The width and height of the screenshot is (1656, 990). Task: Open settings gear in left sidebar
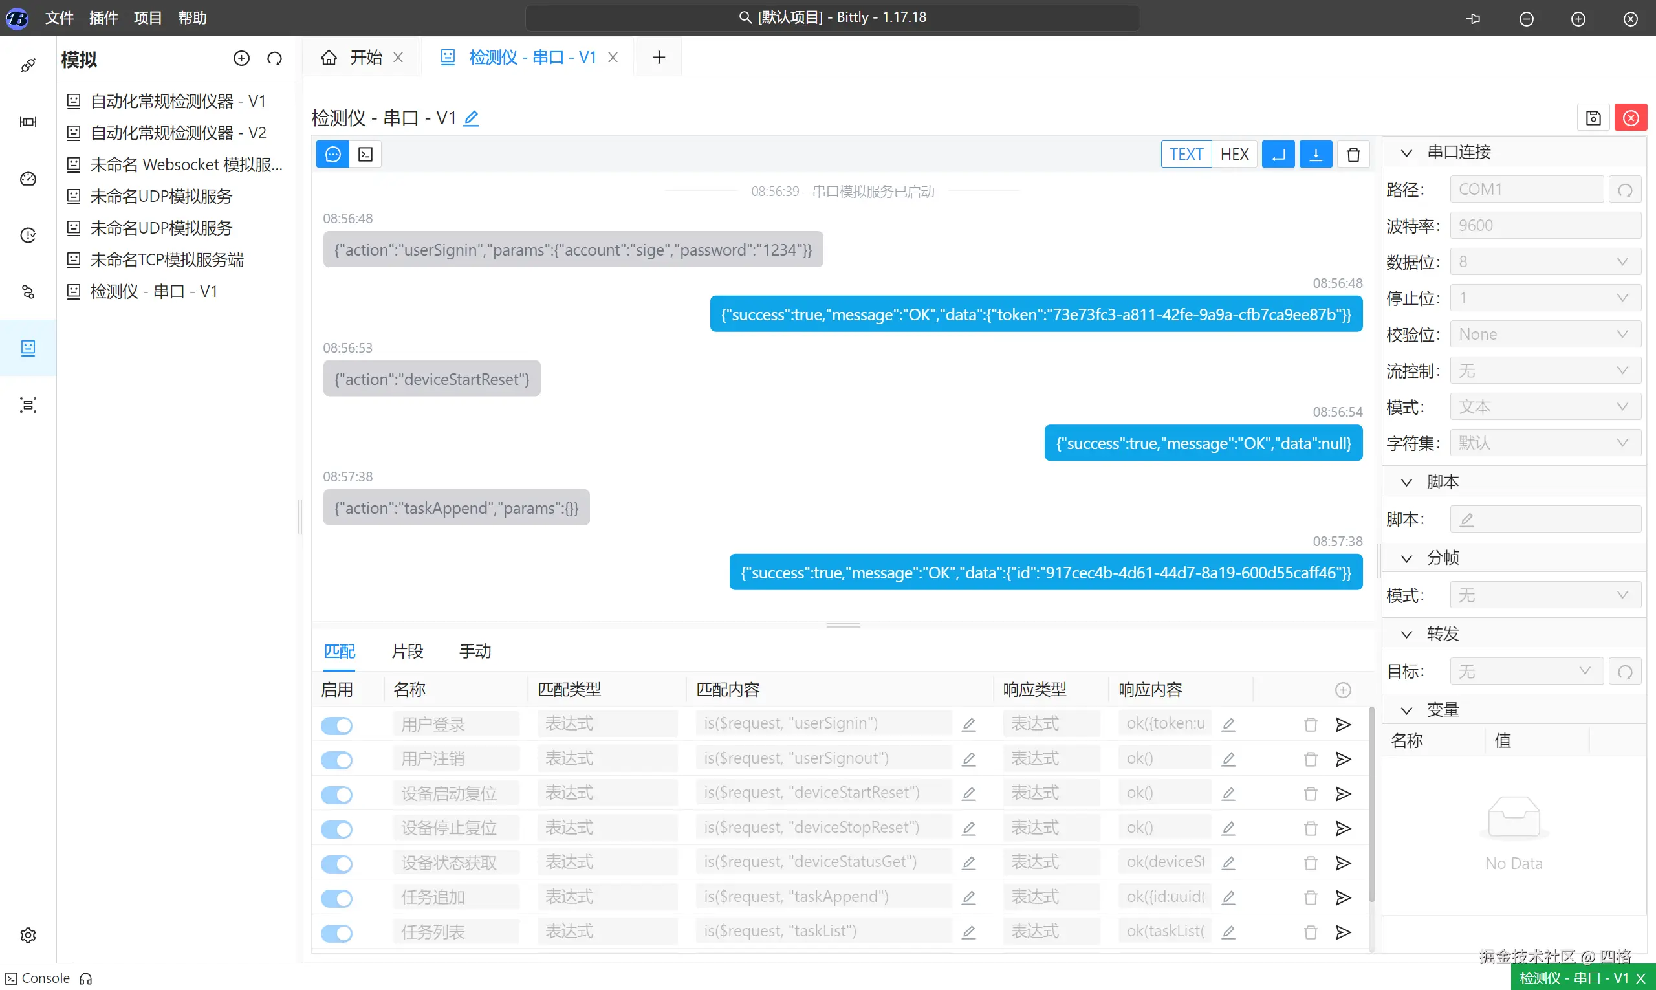tap(28, 934)
